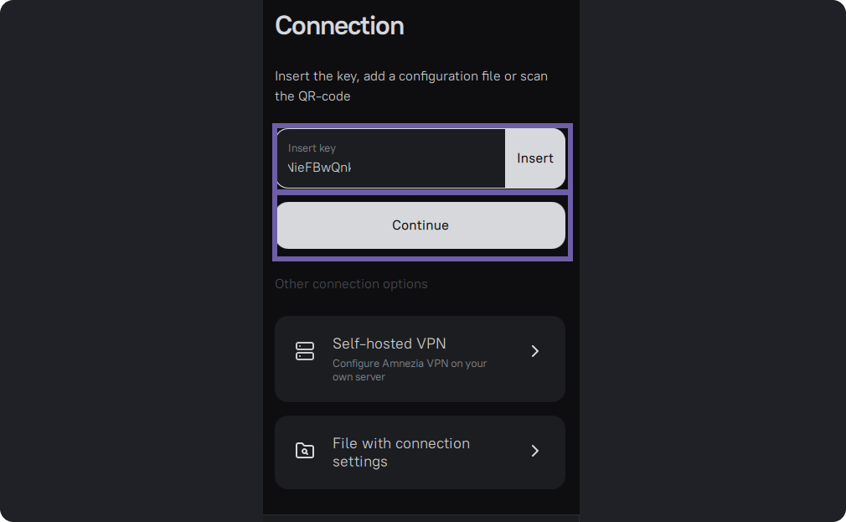Click the Continue button
The width and height of the screenshot is (846, 522).
coord(420,225)
